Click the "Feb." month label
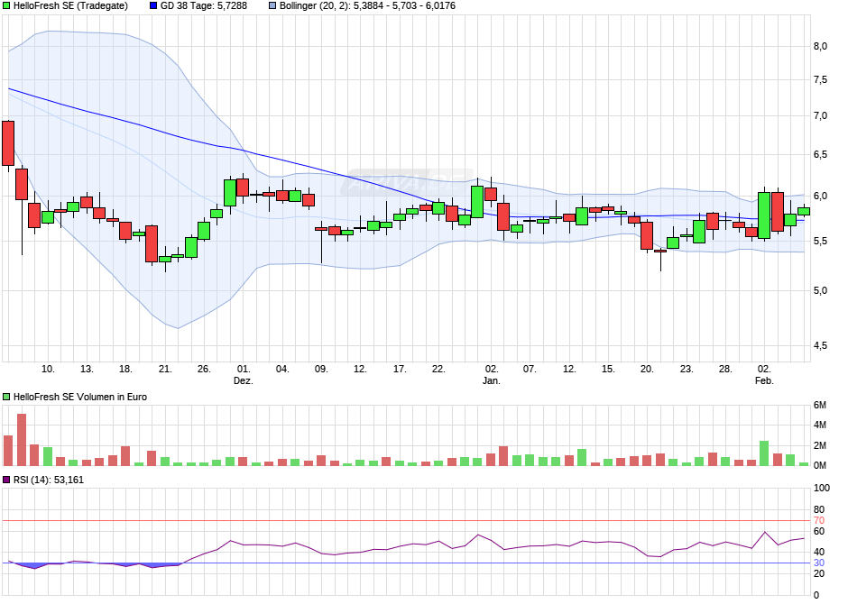This screenshot has height=604, width=848. [x=764, y=380]
